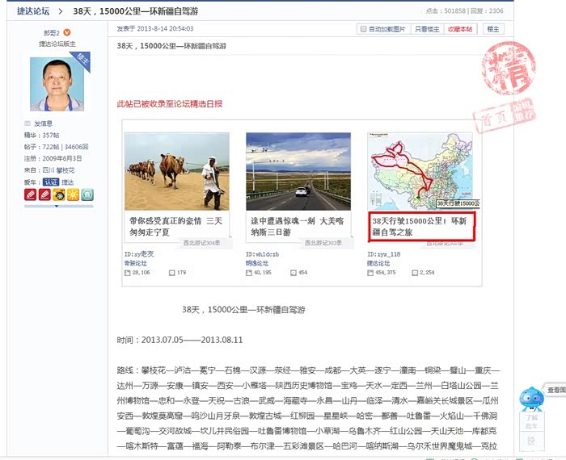Click the user avatar photo
Screen dimensions: 566x460
(57, 84)
